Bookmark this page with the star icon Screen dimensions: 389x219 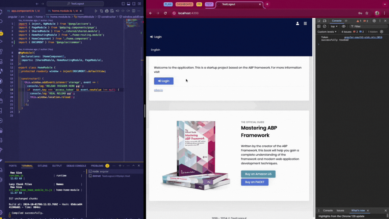click(367, 13)
